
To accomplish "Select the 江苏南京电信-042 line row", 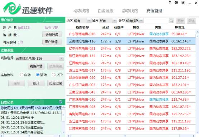I will tap(131, 128).
